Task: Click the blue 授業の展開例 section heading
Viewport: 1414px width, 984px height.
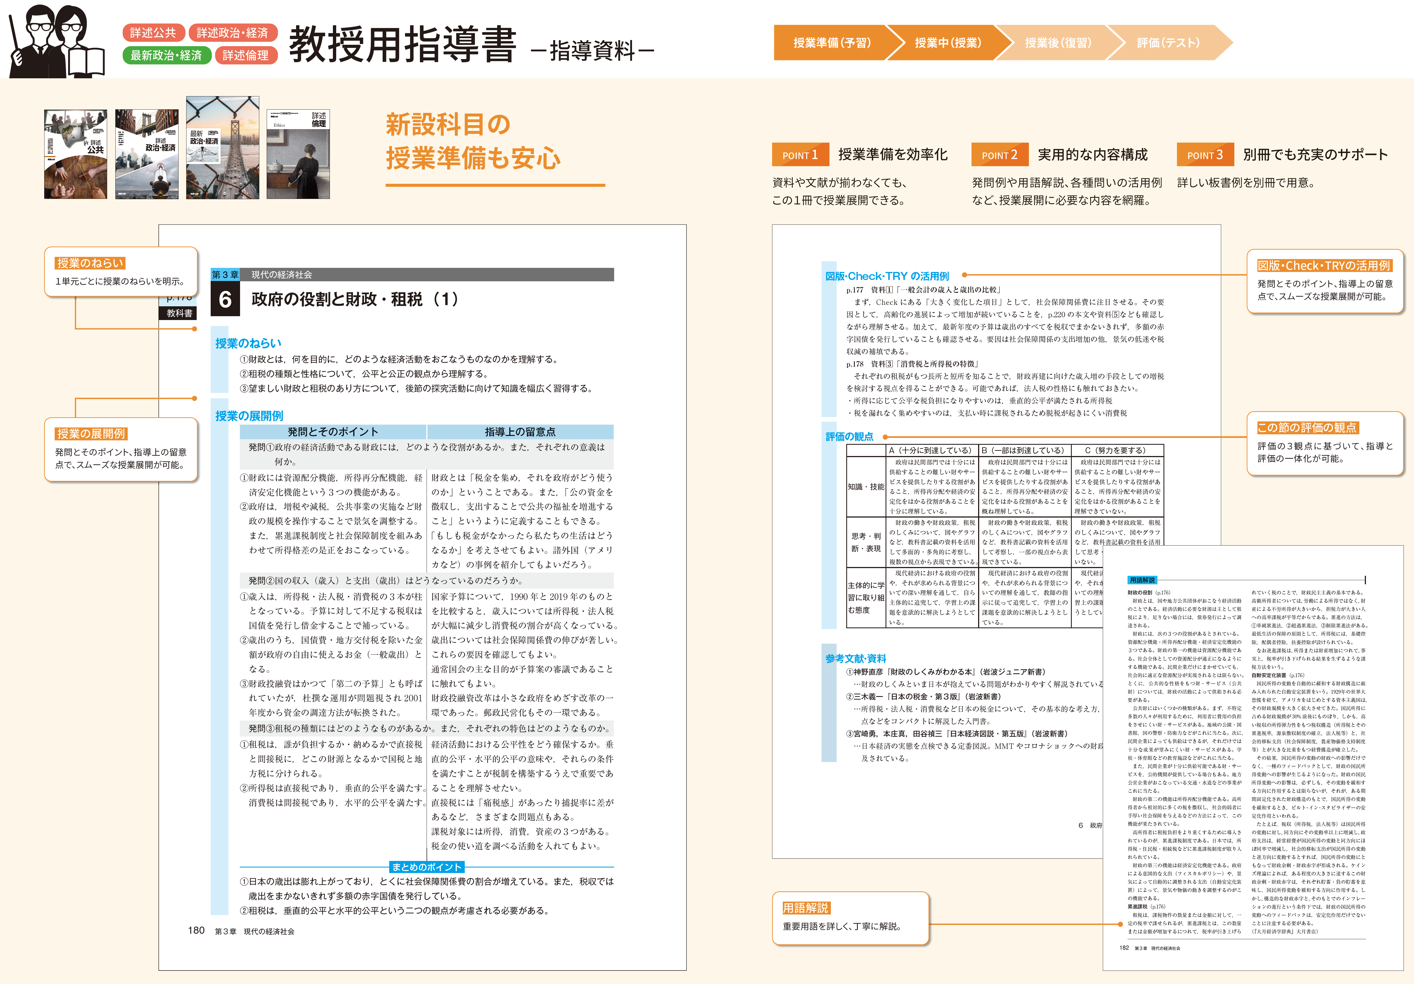Action: pos(249,416)
